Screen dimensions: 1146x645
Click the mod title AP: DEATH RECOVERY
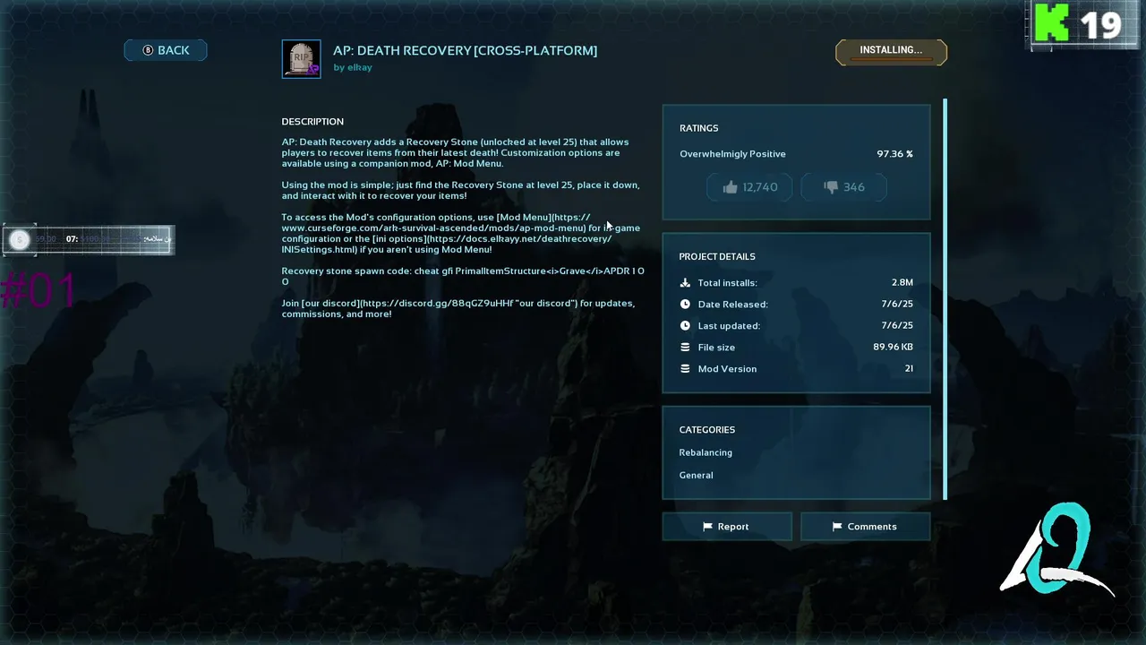[465, 50]
